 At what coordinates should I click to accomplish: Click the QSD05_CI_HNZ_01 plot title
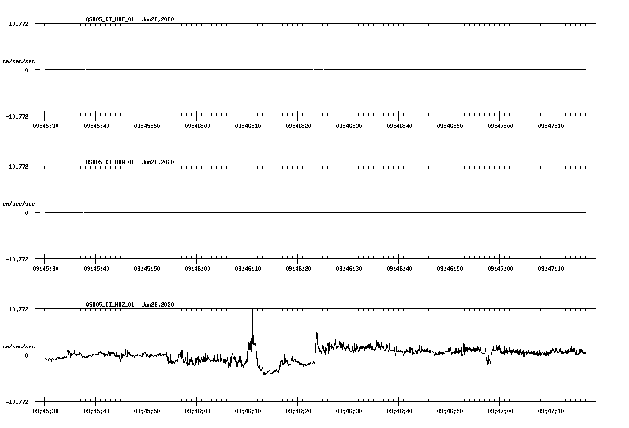[x=110, y=305]
